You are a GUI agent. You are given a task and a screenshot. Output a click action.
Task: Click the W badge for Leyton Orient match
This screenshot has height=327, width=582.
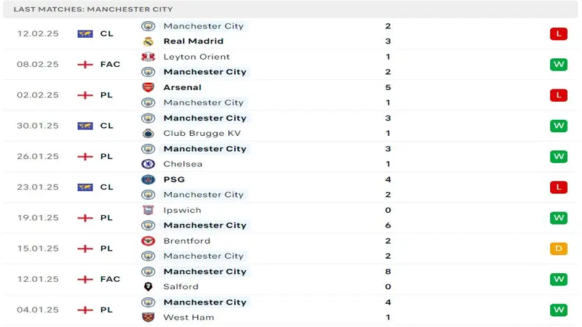click(558, 64)
